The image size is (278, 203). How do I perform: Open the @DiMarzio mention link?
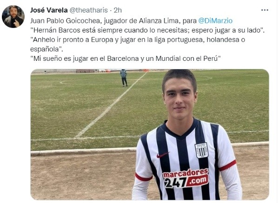point(215,21)
